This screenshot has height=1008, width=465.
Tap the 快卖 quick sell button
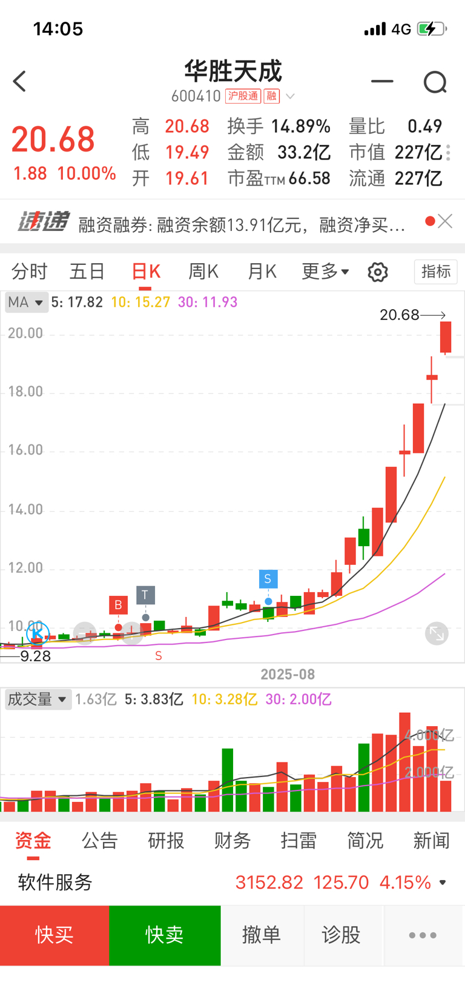[165, 935]
